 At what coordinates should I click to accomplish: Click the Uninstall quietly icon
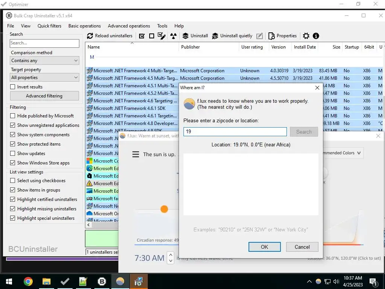[x=215, y=36]
